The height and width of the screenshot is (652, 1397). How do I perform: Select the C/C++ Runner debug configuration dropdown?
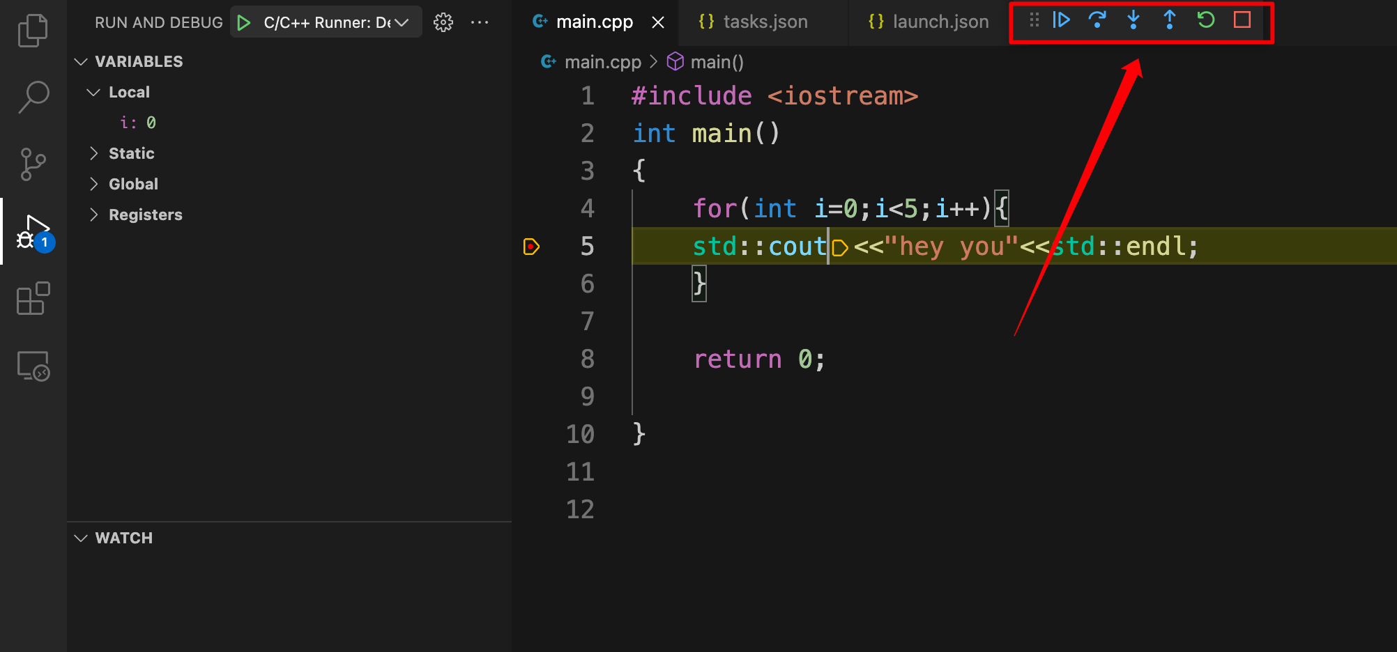point(326,22)
